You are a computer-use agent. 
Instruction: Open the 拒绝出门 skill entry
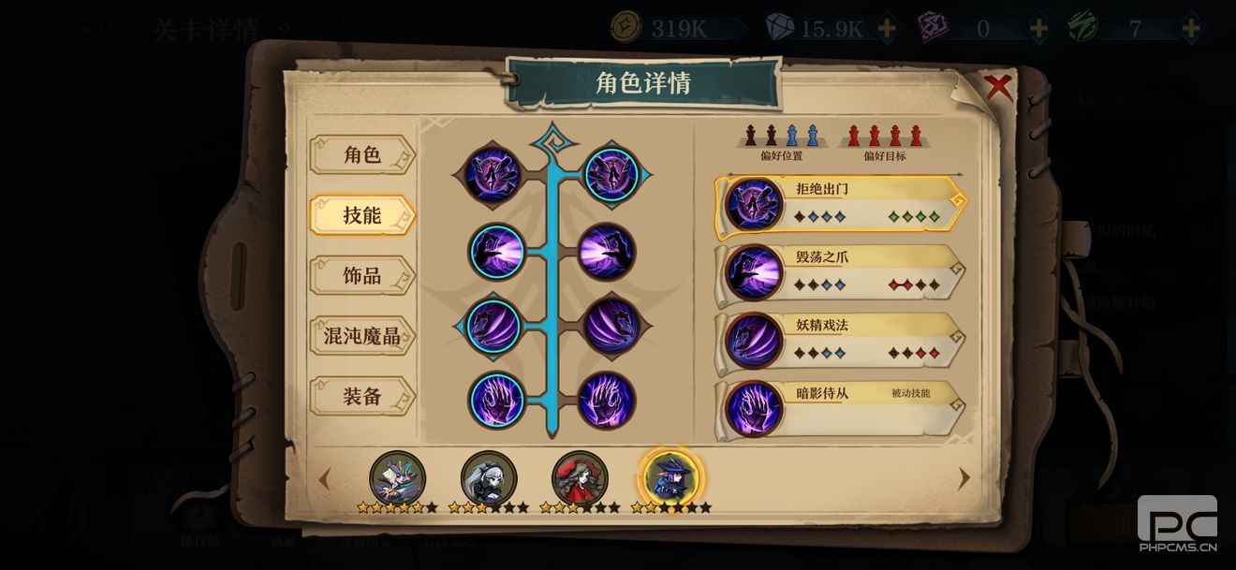[x=841, y=205]
